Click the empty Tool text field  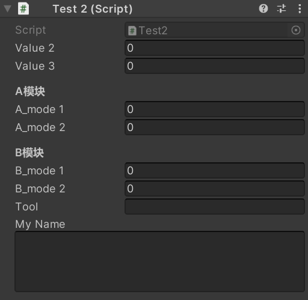point(215,207)
